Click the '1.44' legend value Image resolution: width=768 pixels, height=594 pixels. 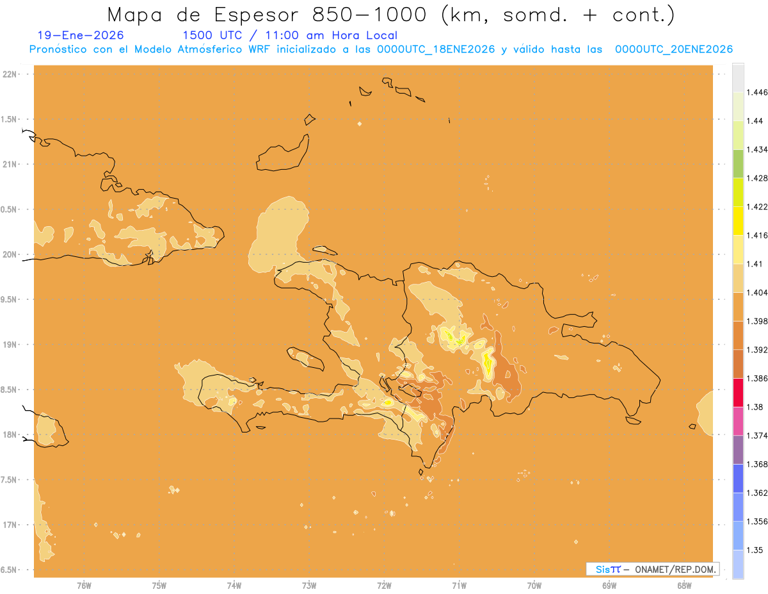(755, 120)
